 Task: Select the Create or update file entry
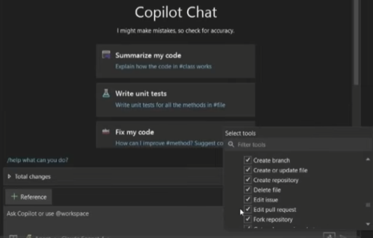pyautogui.click(x=280, y=170)
